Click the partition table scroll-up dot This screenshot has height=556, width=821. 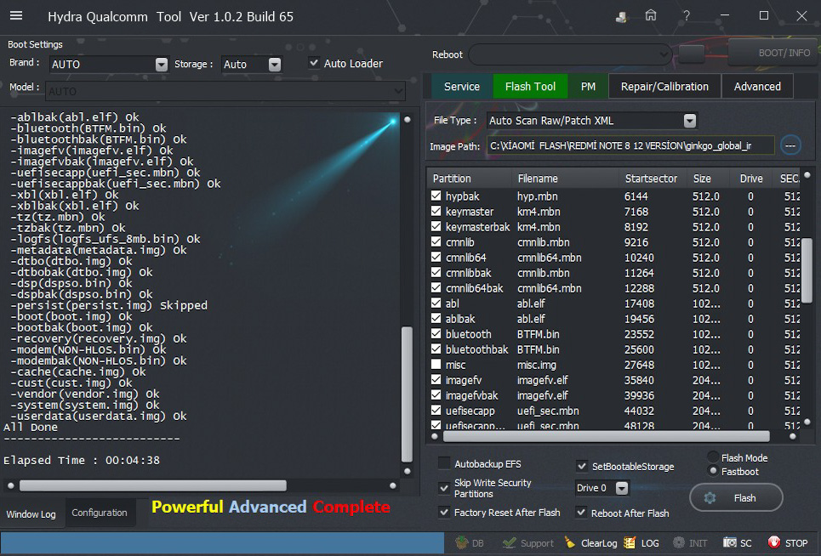click(x=807, y=175)
